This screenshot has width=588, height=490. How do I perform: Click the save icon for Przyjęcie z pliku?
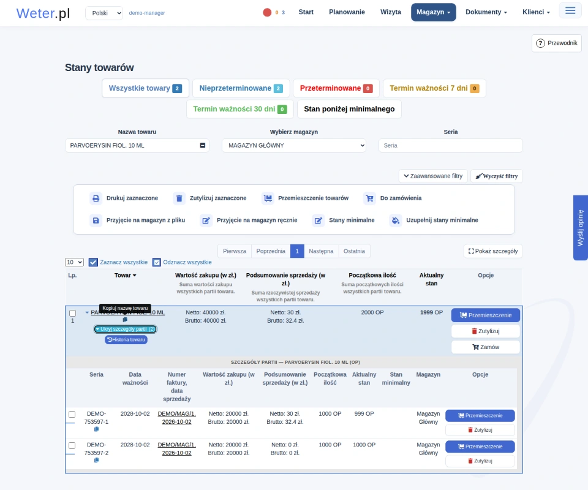tap(96, 221)
